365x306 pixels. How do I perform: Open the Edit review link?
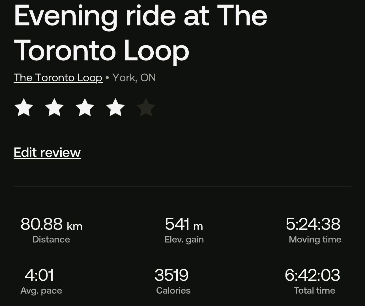47,152
